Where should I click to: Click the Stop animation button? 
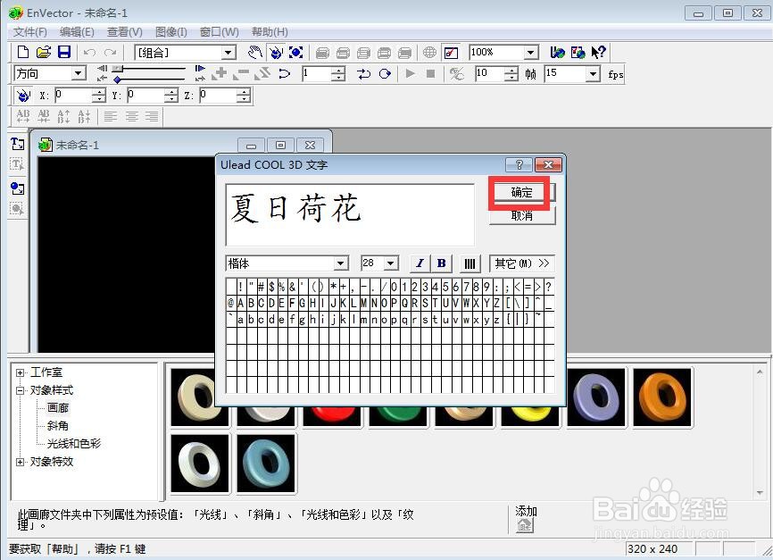pyautogui.click(x=430, y=74)
